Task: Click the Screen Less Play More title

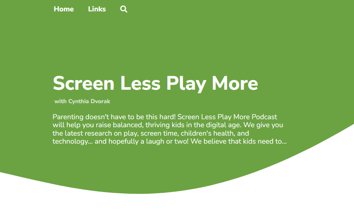Action: [155, 84]
